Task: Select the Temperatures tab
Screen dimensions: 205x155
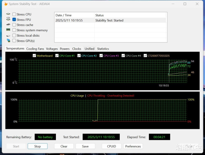Action: [15, 49]
